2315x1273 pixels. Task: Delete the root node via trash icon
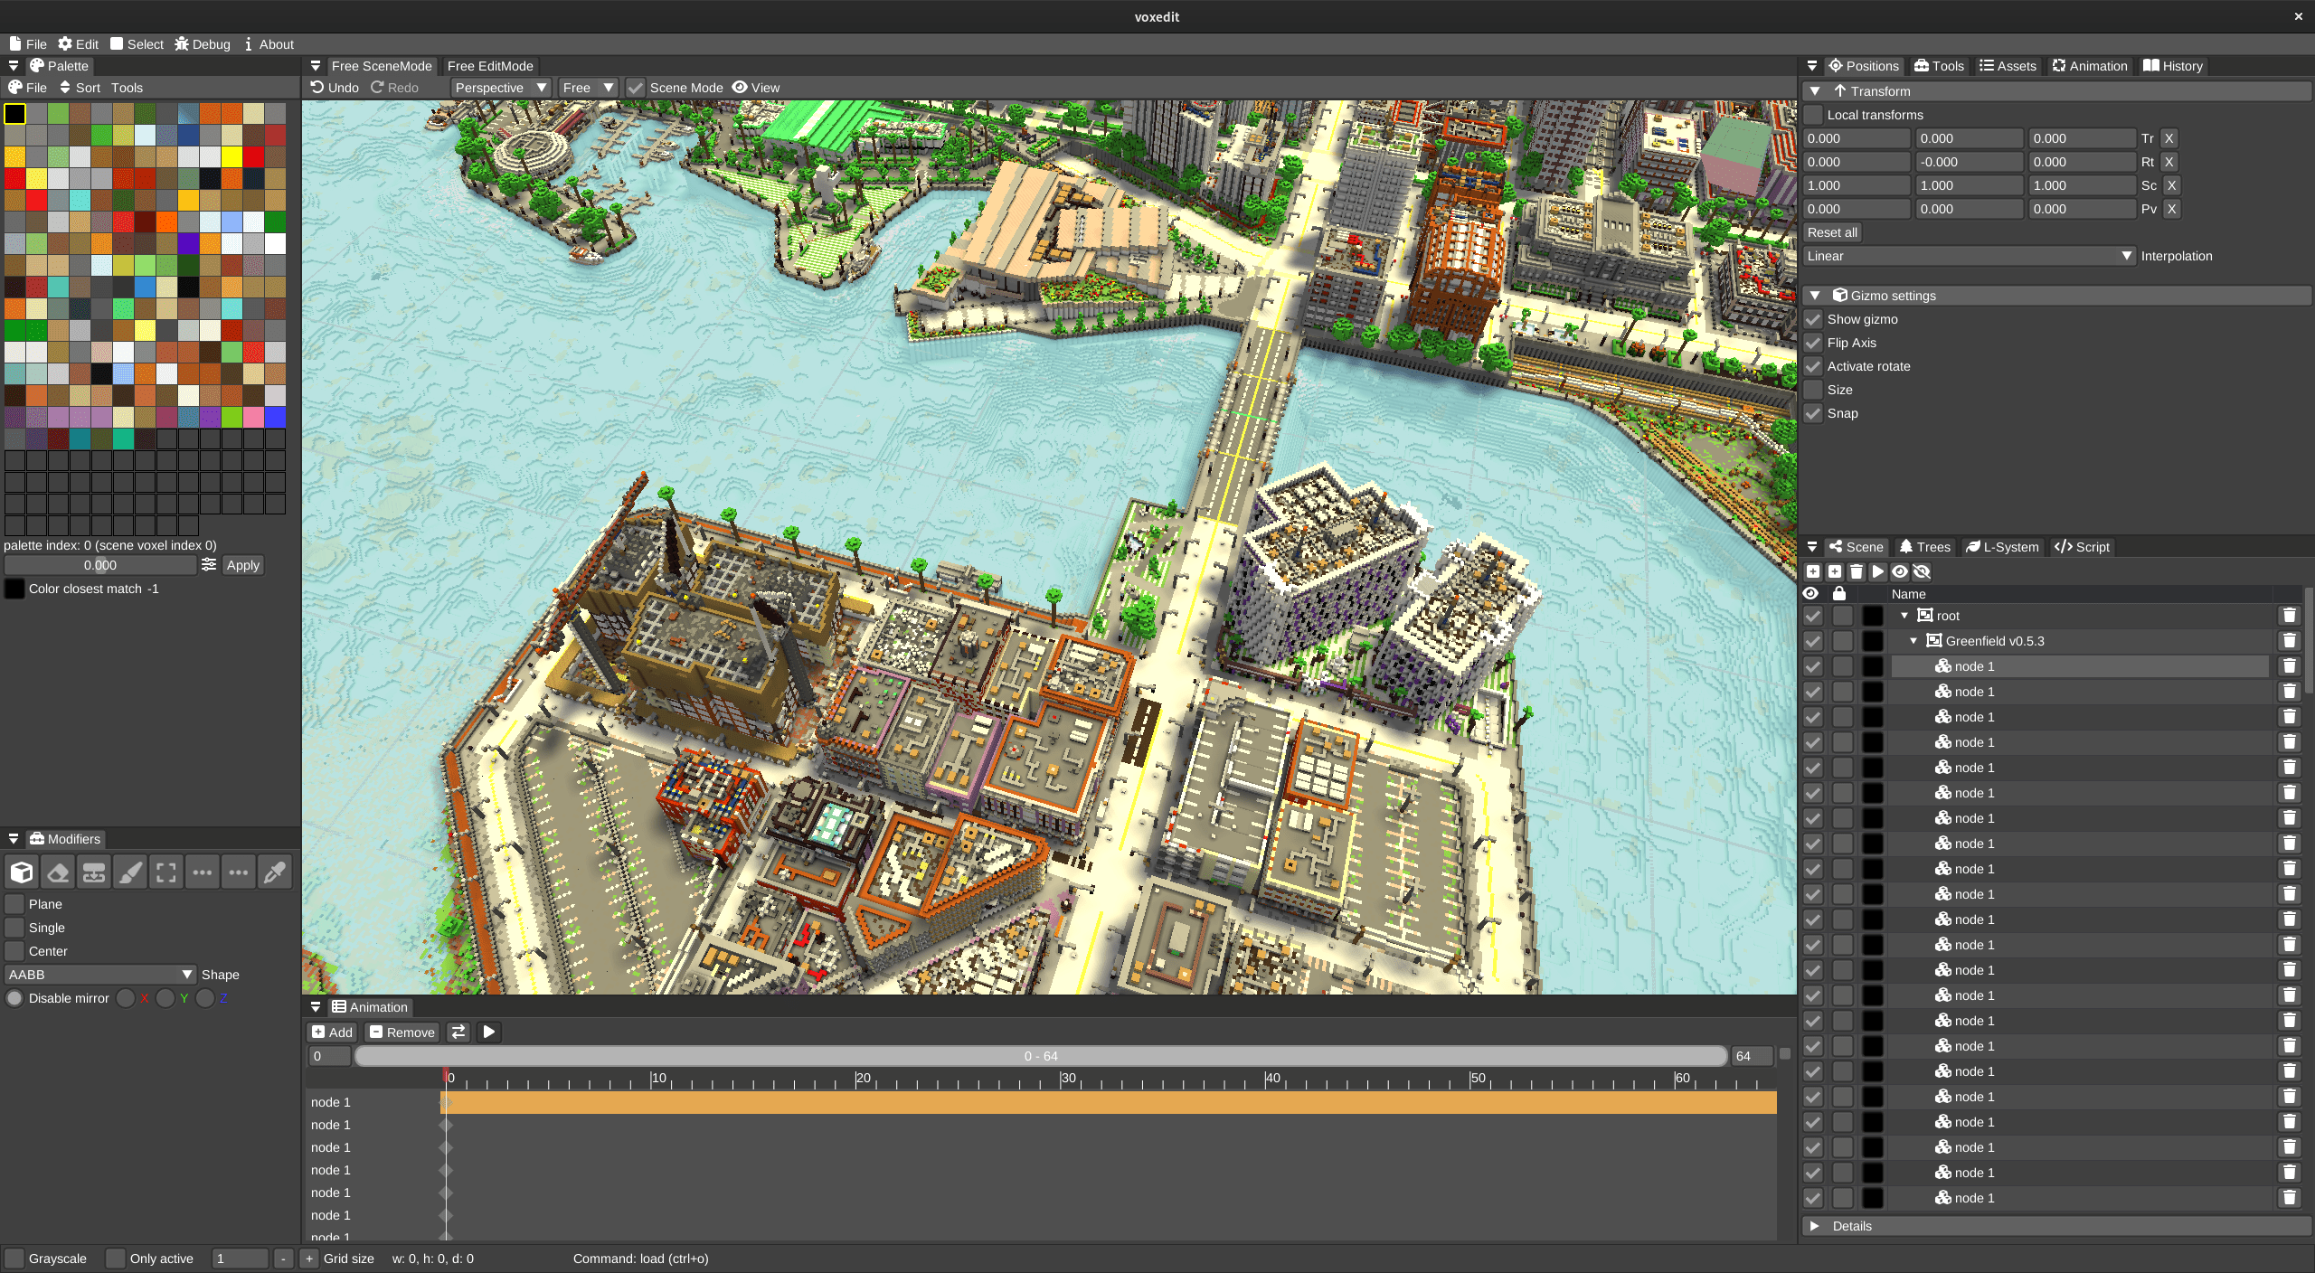pyautogui.click(x=2289, y=616)
